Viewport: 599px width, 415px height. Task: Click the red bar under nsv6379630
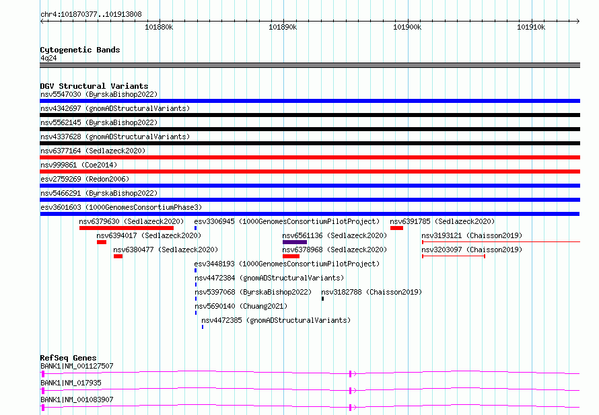point(127,228)
